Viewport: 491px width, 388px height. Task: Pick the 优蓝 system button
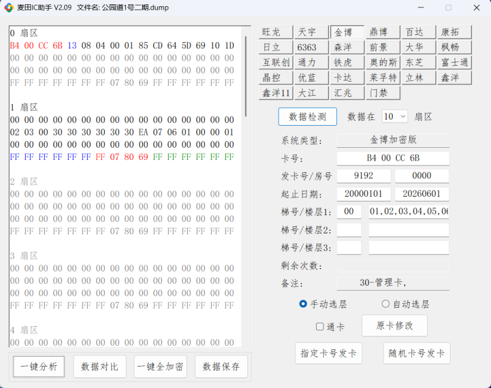pos(312,77)
